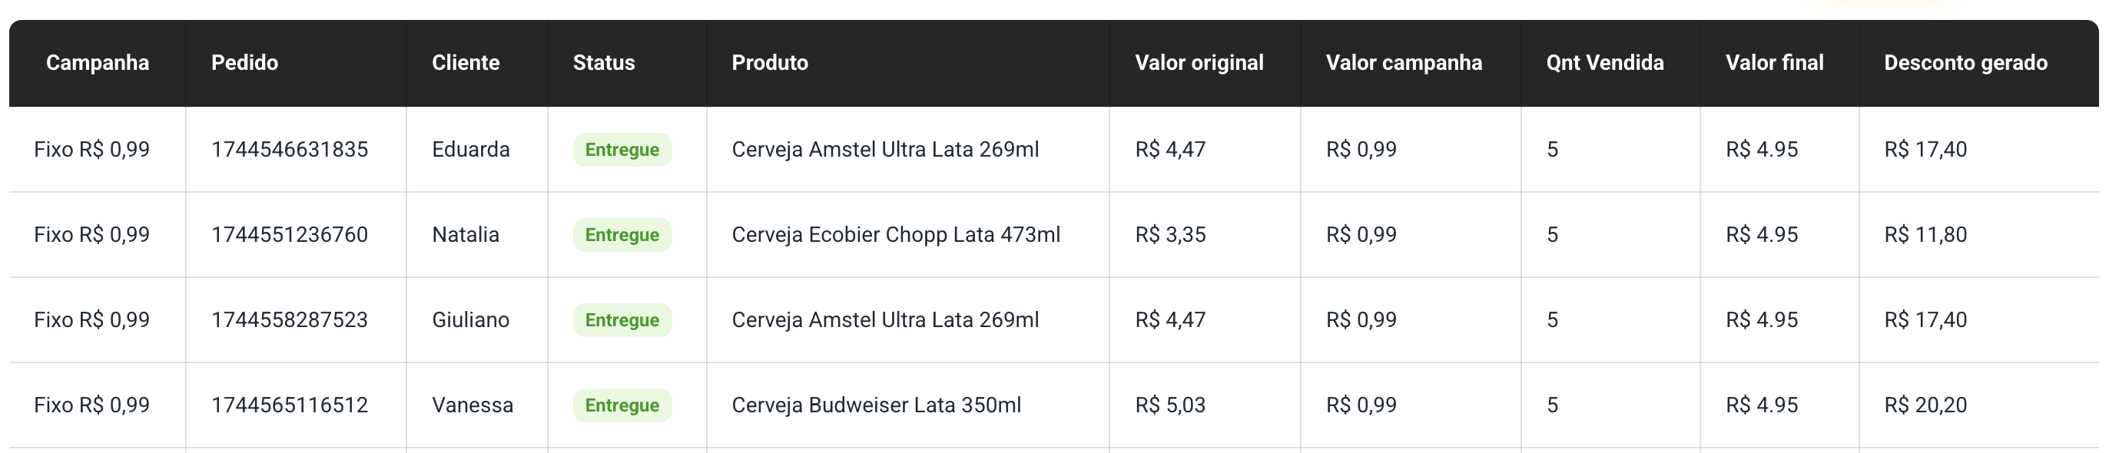Click the Campanha column header
The image size is (2119, 453).
click(97, 62)
